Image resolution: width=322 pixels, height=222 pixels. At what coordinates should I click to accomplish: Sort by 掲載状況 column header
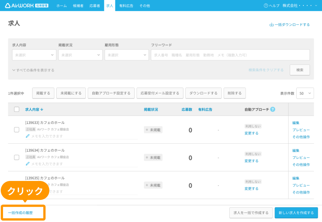click(151, 109)
